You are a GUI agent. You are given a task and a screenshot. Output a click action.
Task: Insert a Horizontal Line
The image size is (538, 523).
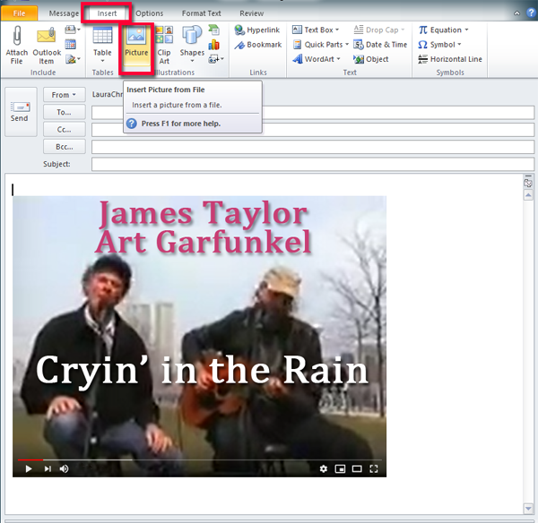450,59
